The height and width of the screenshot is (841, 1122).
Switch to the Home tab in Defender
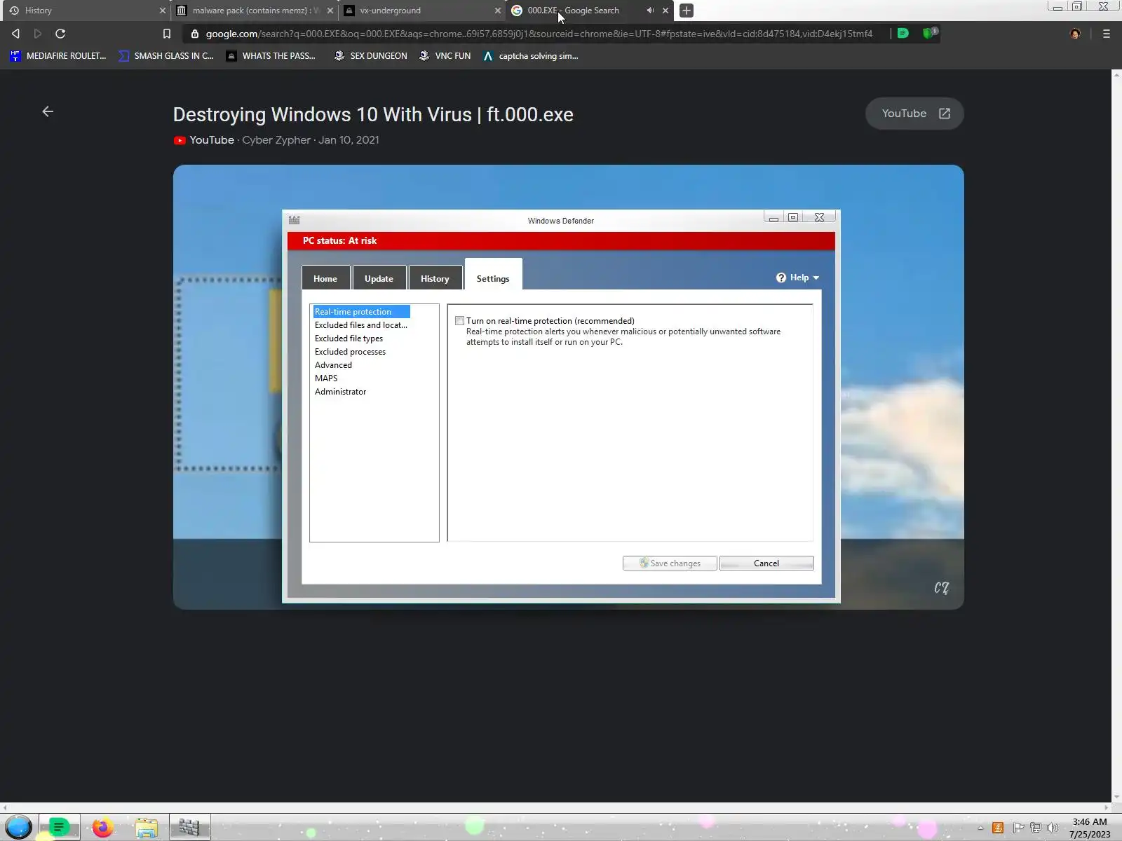tap(325, 278)
